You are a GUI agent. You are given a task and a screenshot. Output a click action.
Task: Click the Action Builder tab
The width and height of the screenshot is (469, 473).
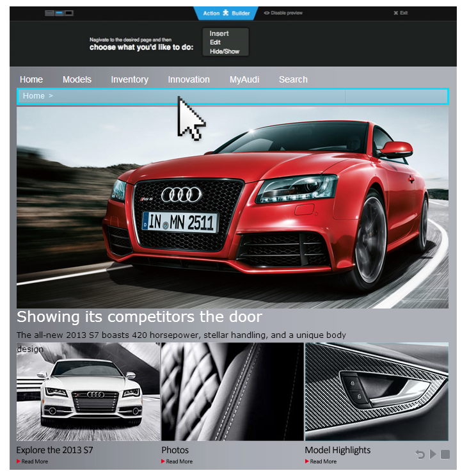(x=227, y=13)
